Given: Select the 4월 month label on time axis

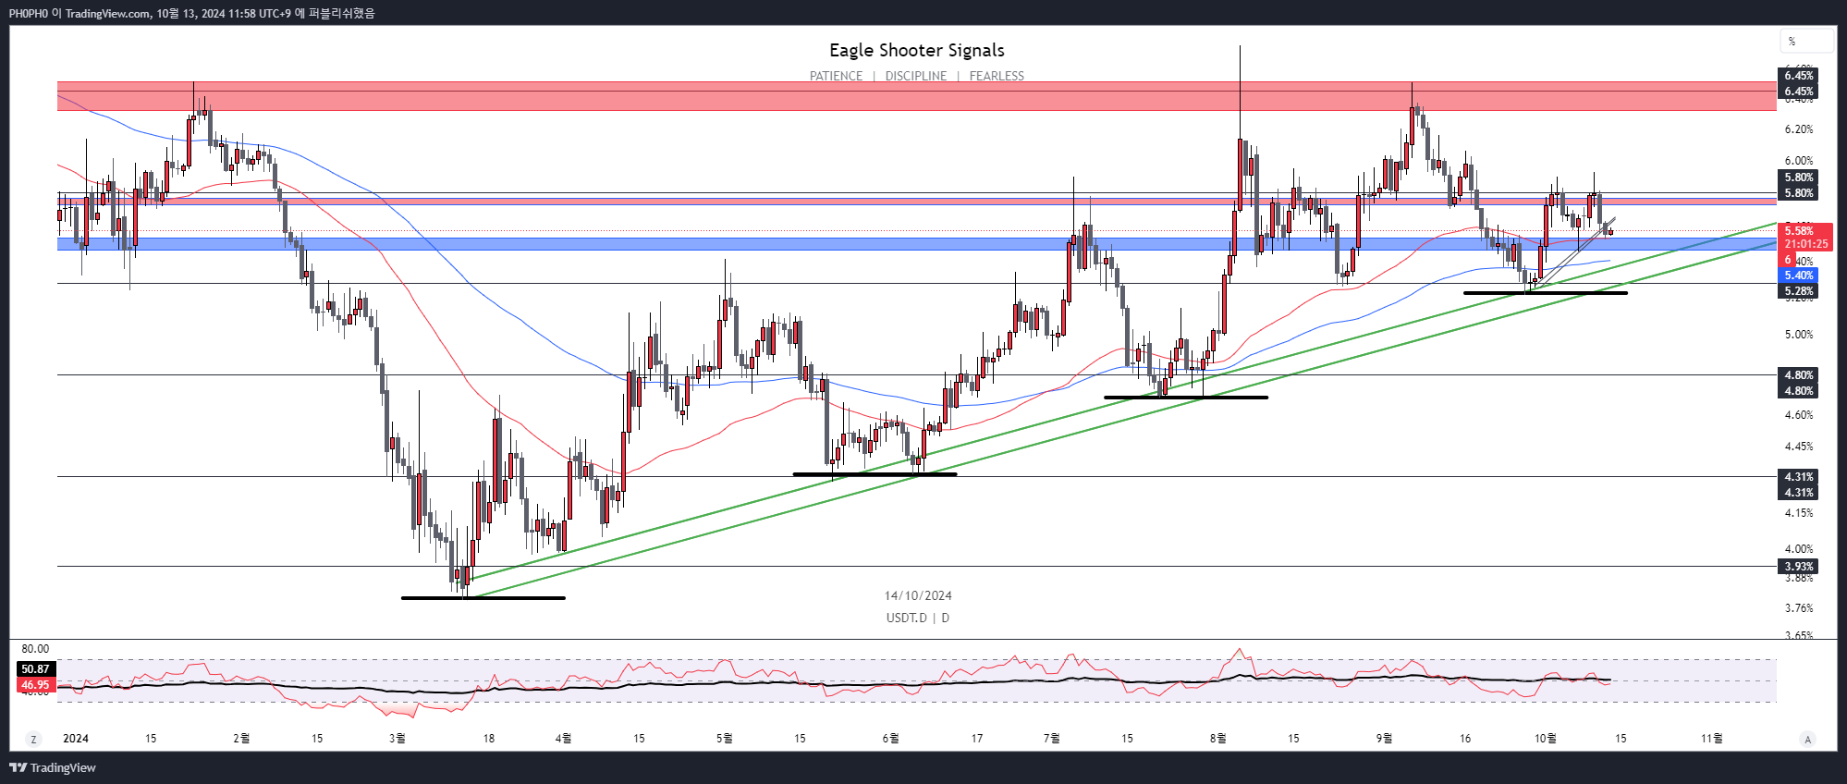Looking at the screenshot, I should [563, 739].
